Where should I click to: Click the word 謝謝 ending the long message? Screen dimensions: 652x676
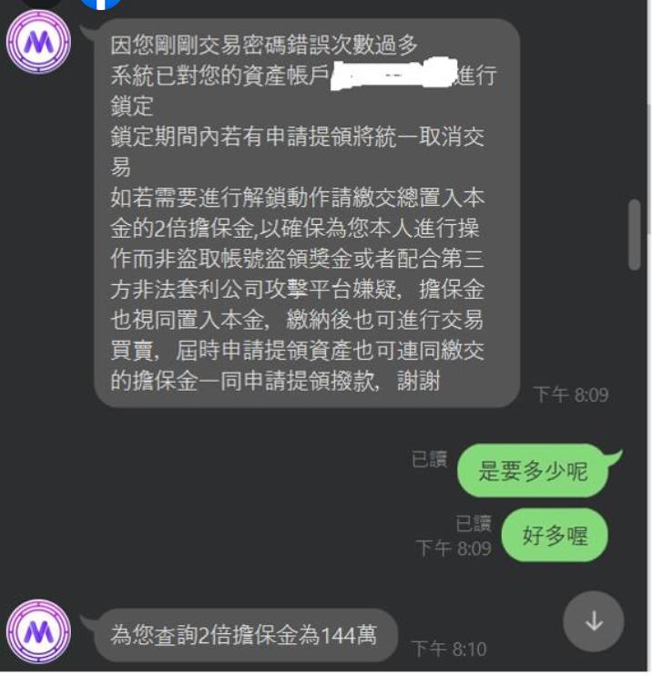[x=419, y=381]
